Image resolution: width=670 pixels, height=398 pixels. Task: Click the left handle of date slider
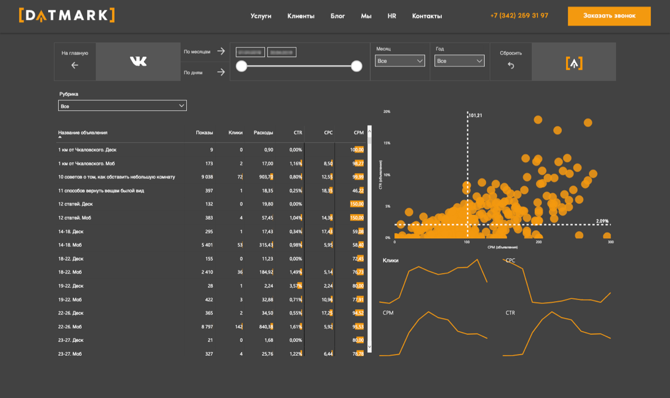pos(242,66)
